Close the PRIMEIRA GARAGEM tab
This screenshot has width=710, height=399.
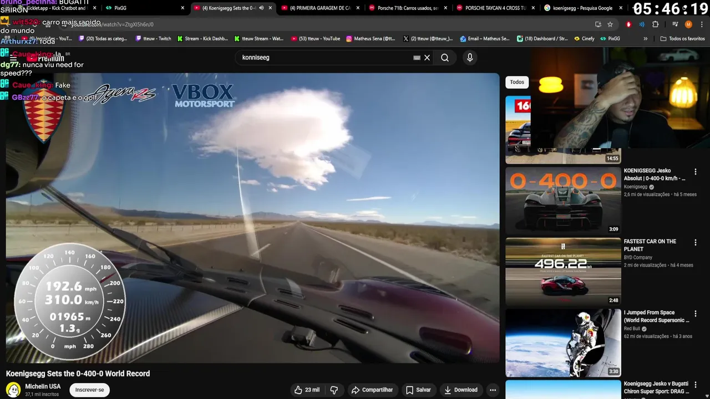click(358, 8)
